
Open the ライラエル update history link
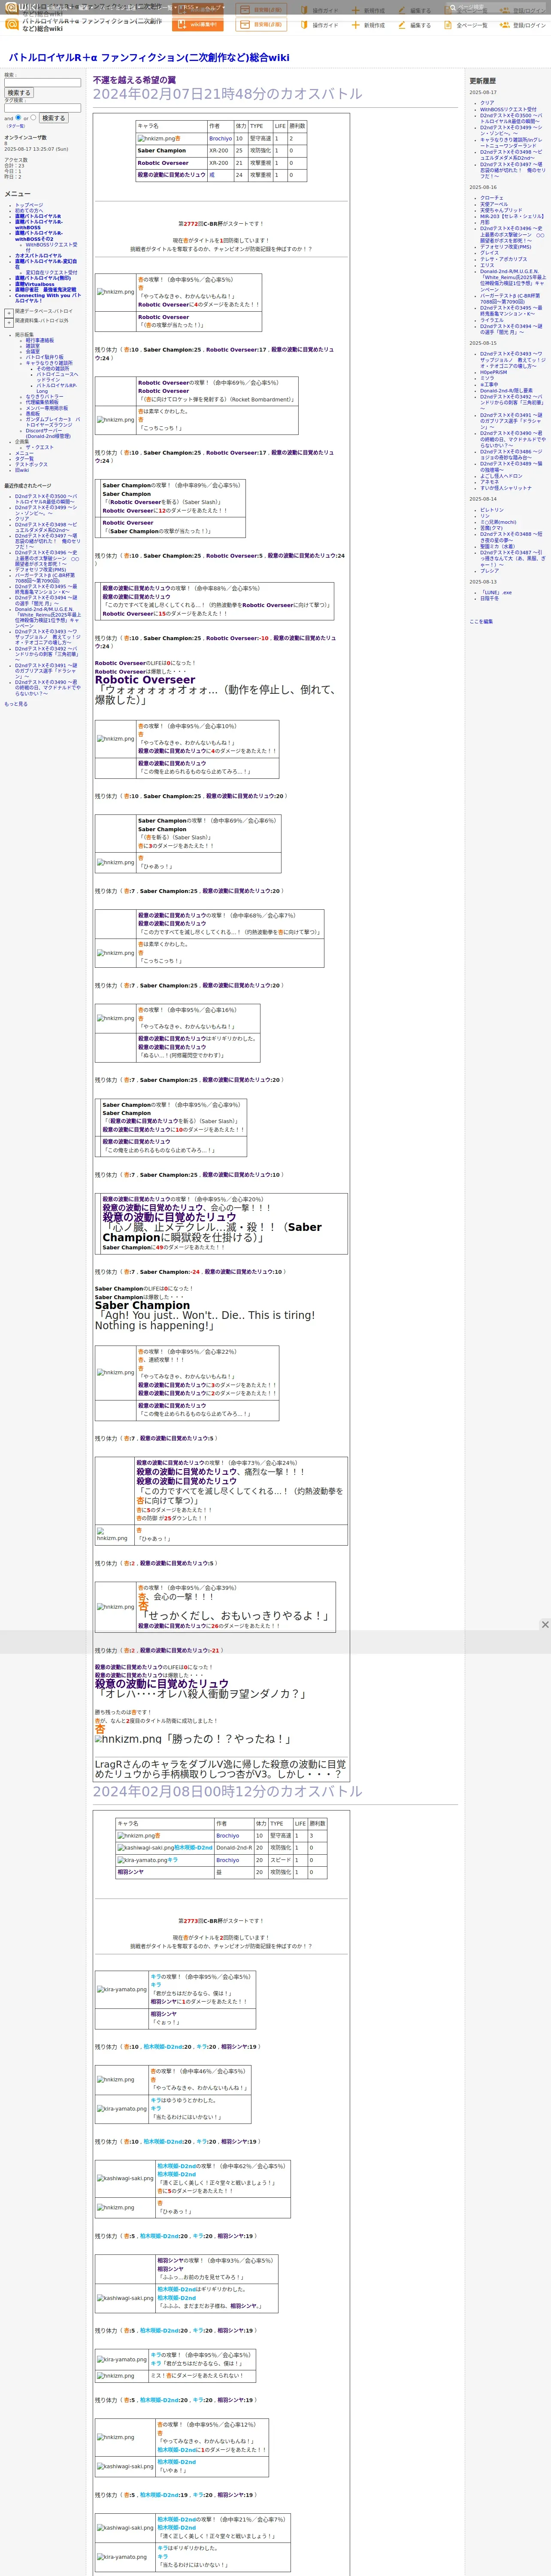click(x=492, y=320)
